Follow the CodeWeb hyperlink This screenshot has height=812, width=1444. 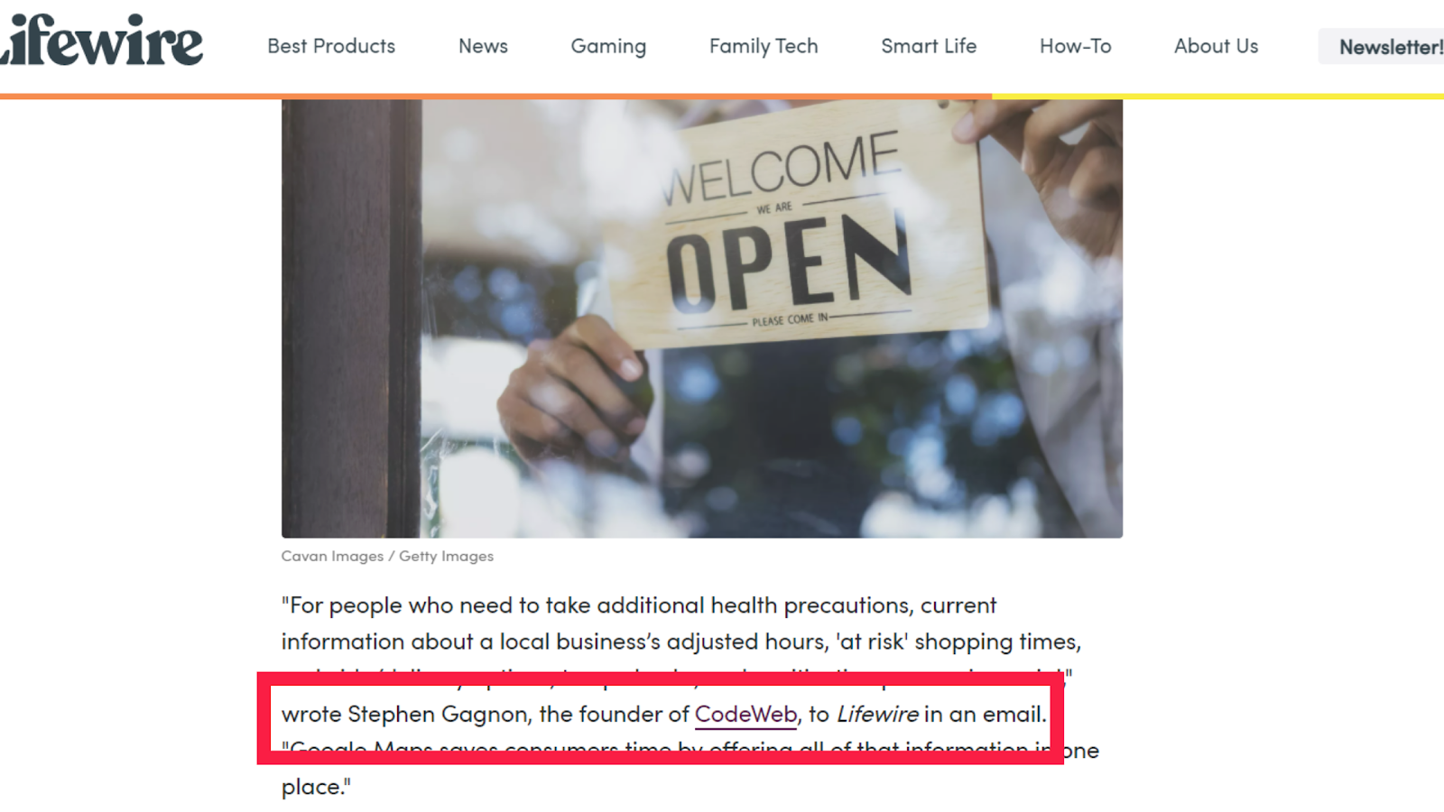(x=745, y=715)
